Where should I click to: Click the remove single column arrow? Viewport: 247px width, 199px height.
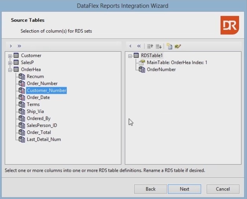pos(131,46)
